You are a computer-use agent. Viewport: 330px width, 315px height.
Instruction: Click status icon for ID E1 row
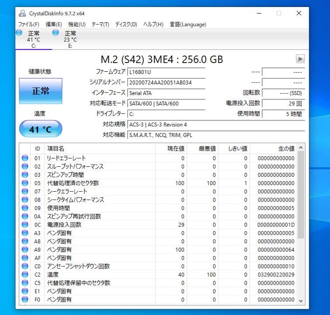click(25, 291)
